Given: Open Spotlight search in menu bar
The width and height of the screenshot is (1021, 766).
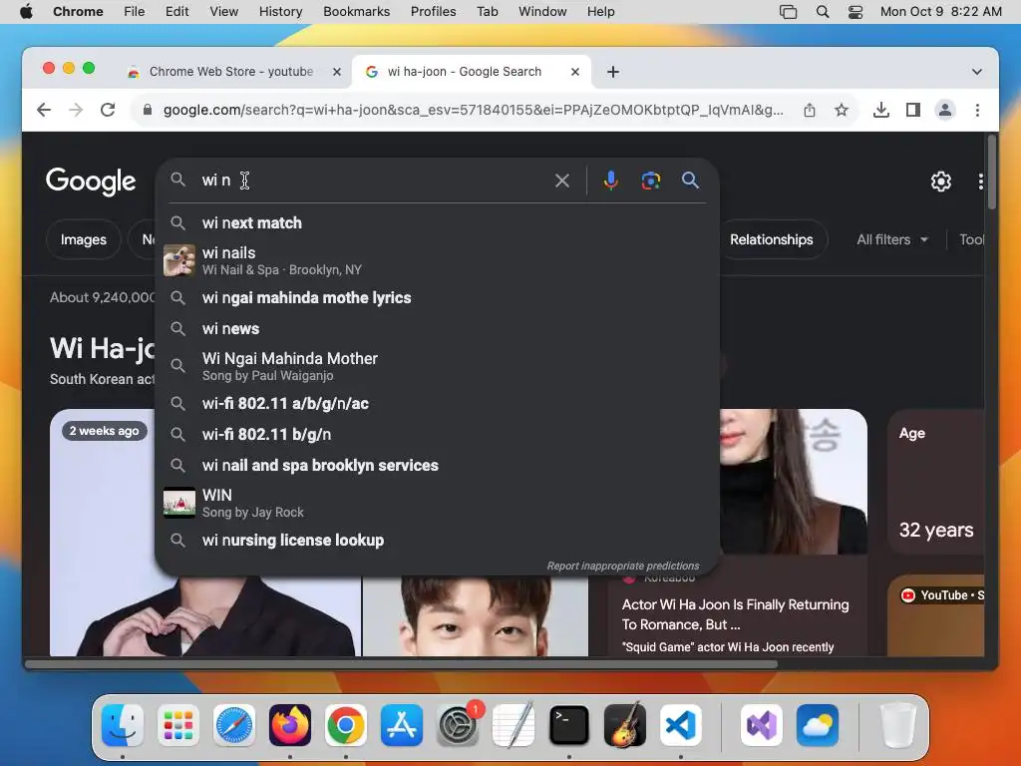Looking at the screenshot, I should pyautogui.click(x=823, y=12).
